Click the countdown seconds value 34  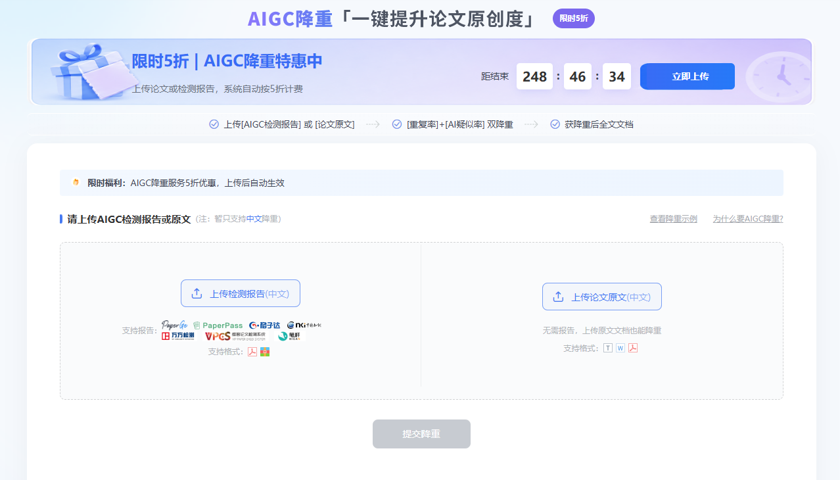click(617, 76)
